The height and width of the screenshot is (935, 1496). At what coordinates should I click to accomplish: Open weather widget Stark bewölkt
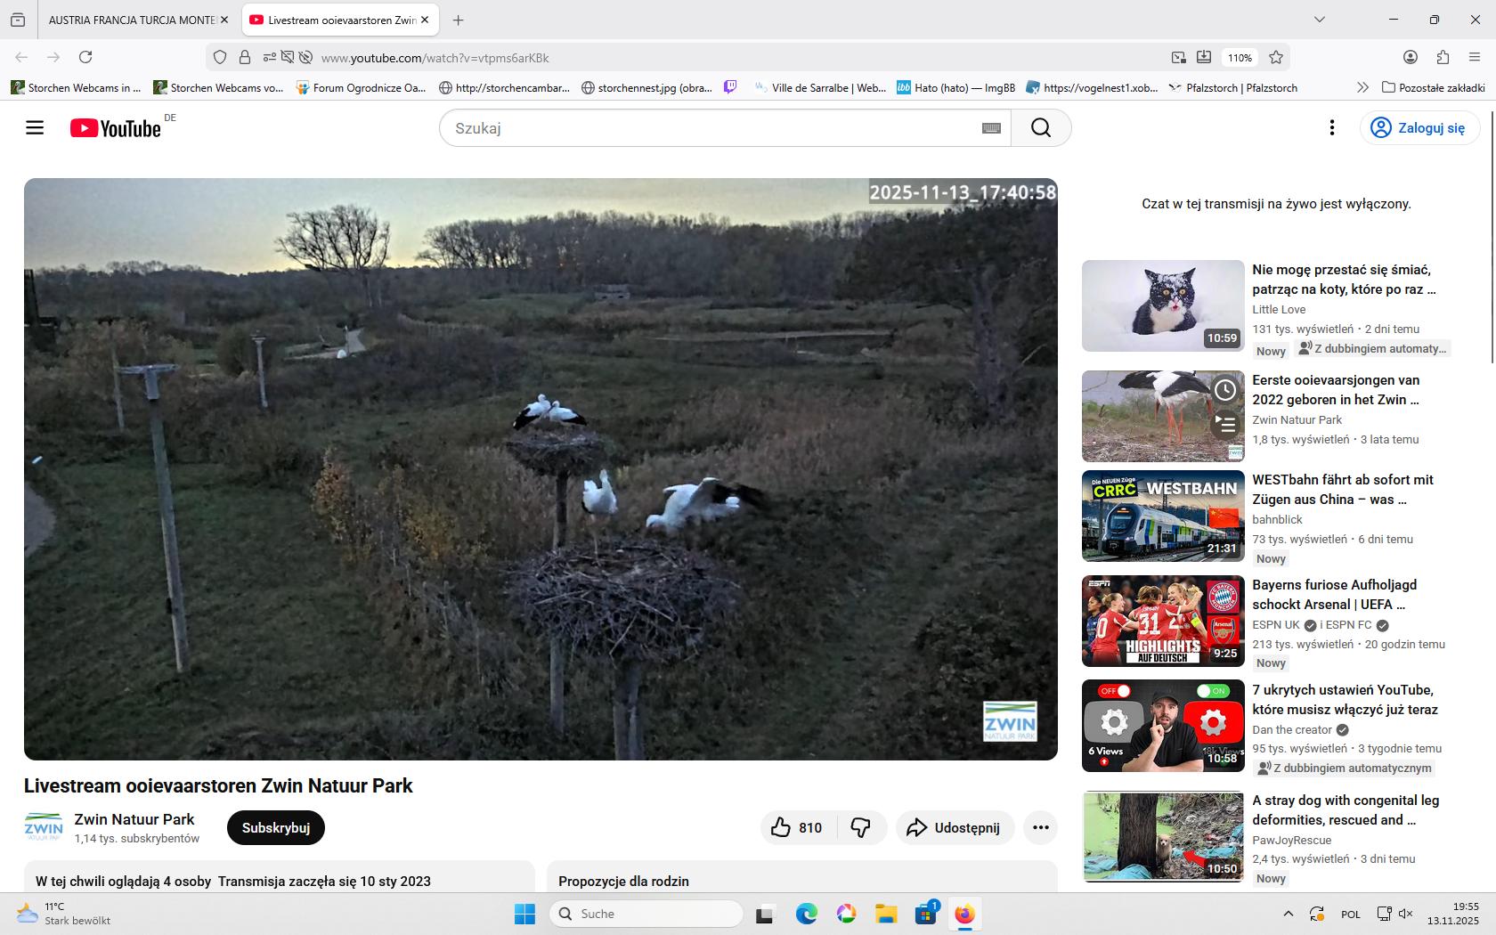click(64, 914)
